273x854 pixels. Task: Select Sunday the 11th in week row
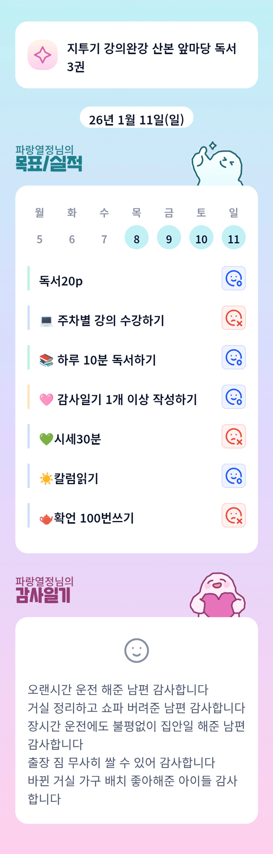pyautogui.click(x=233, y=237)
